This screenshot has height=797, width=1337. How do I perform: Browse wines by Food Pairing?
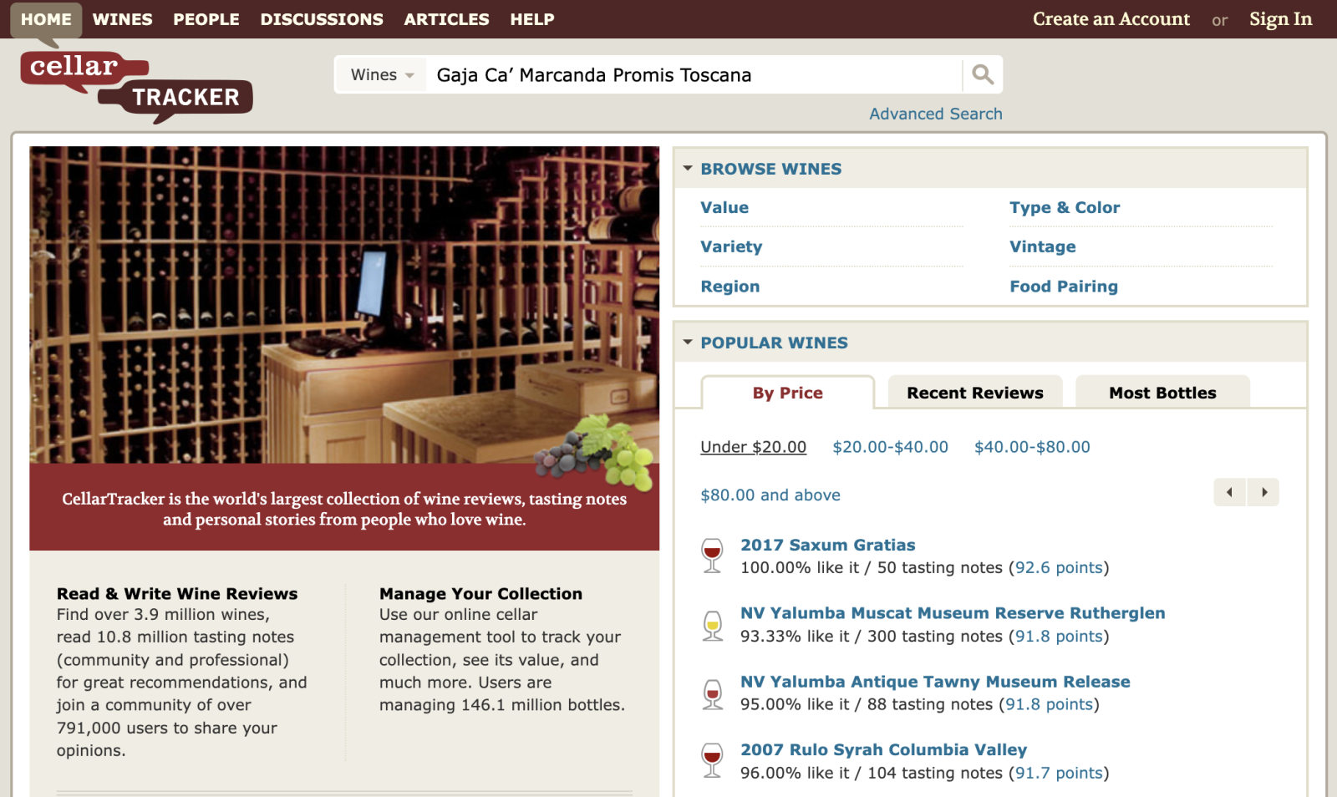[1064, 287]
